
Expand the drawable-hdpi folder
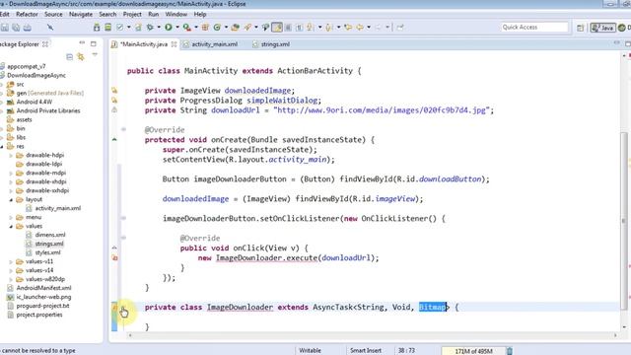(11, 155)
